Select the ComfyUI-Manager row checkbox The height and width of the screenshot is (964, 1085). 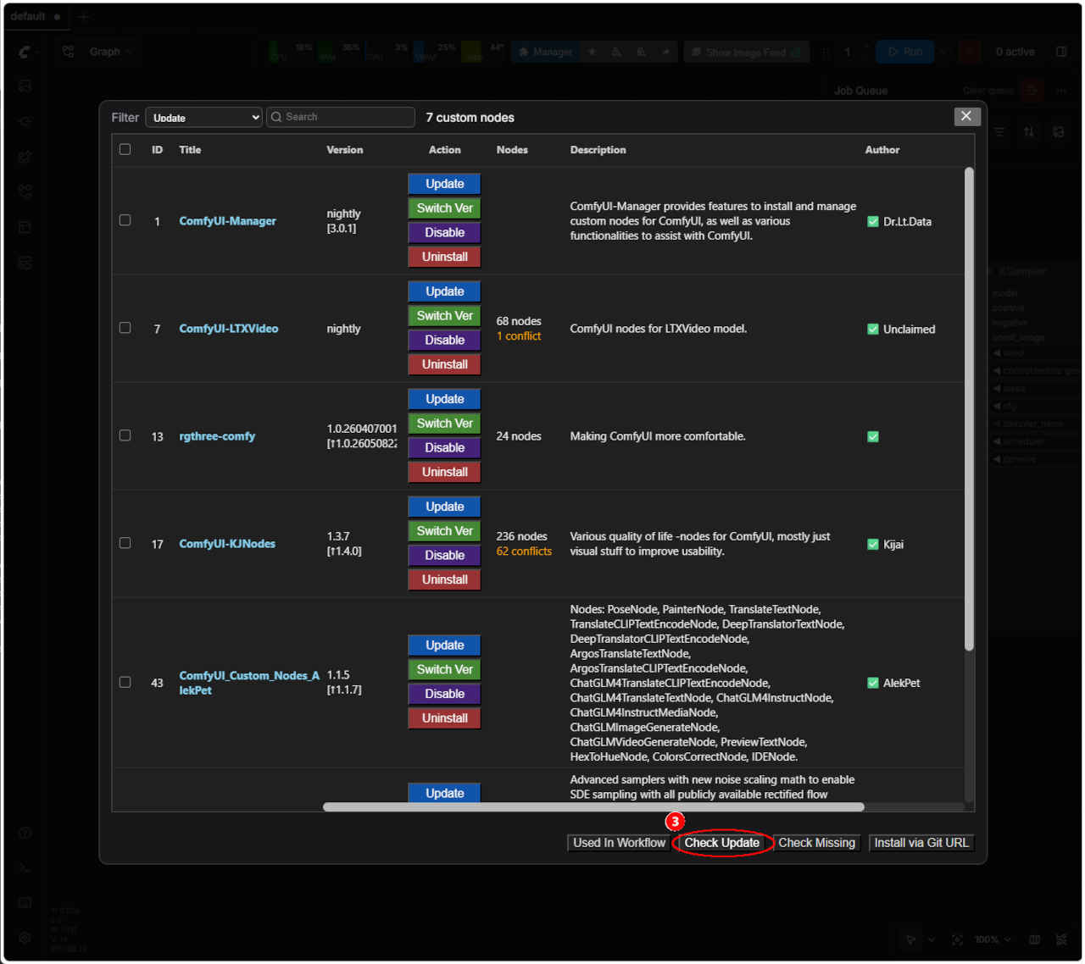(125, 220)
